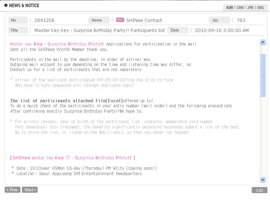Select notice number 2891208
Image resolution: width=270 pixels, height=201 pixels.
44,20
